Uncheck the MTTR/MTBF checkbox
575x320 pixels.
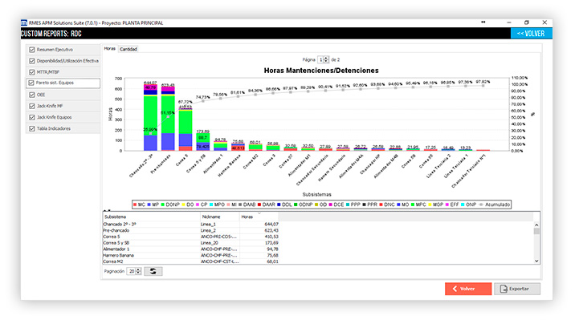click(x=32, y=72)
